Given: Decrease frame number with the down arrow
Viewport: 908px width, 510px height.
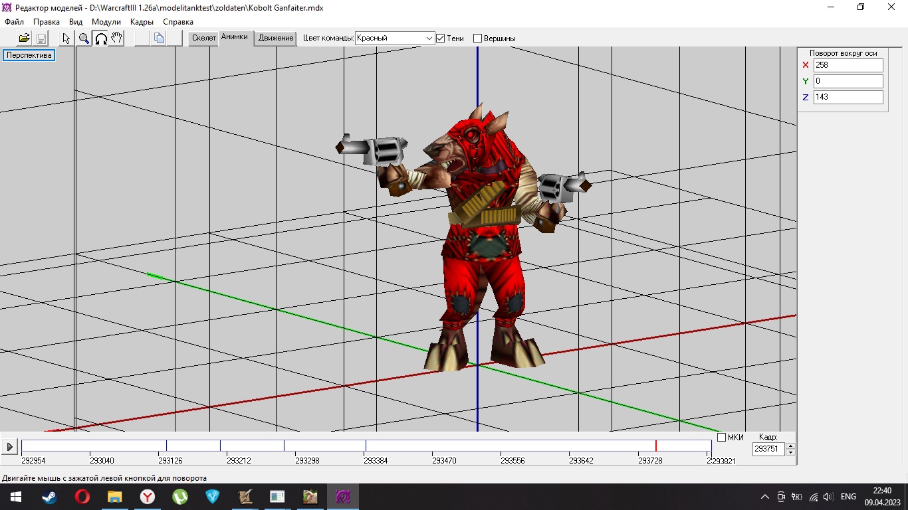Looking at the screenshot, I should [x=790, y=453].
